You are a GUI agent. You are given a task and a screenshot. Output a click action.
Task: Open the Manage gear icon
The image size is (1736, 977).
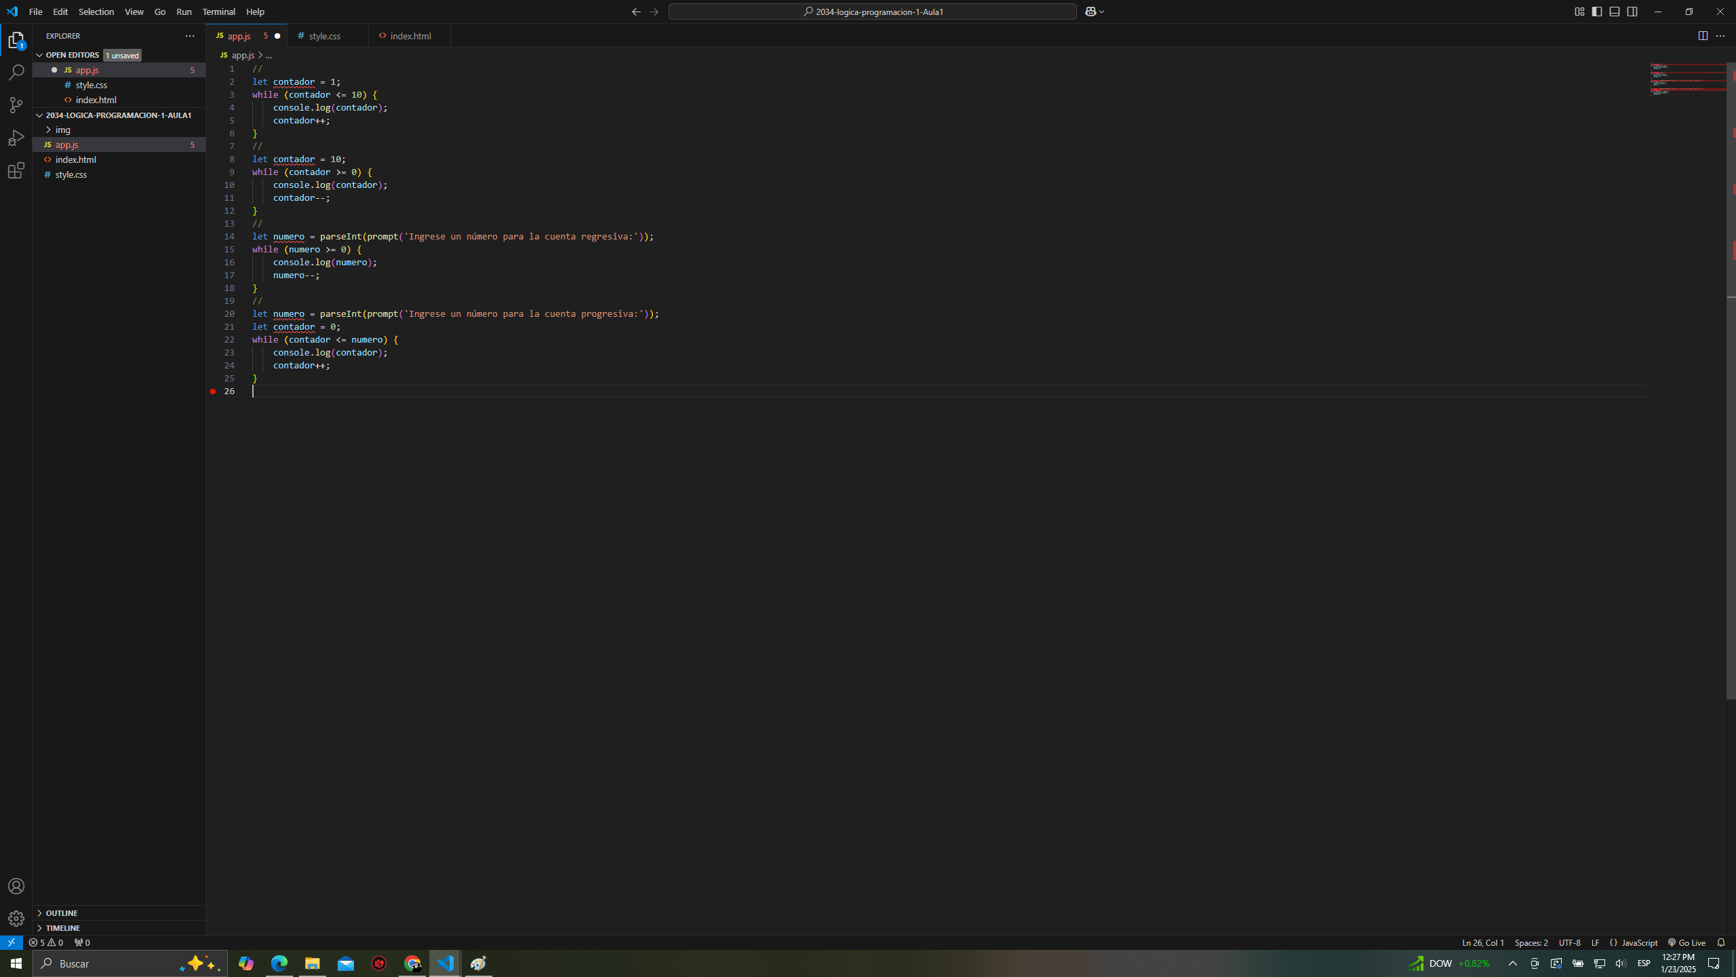point(16,918)
